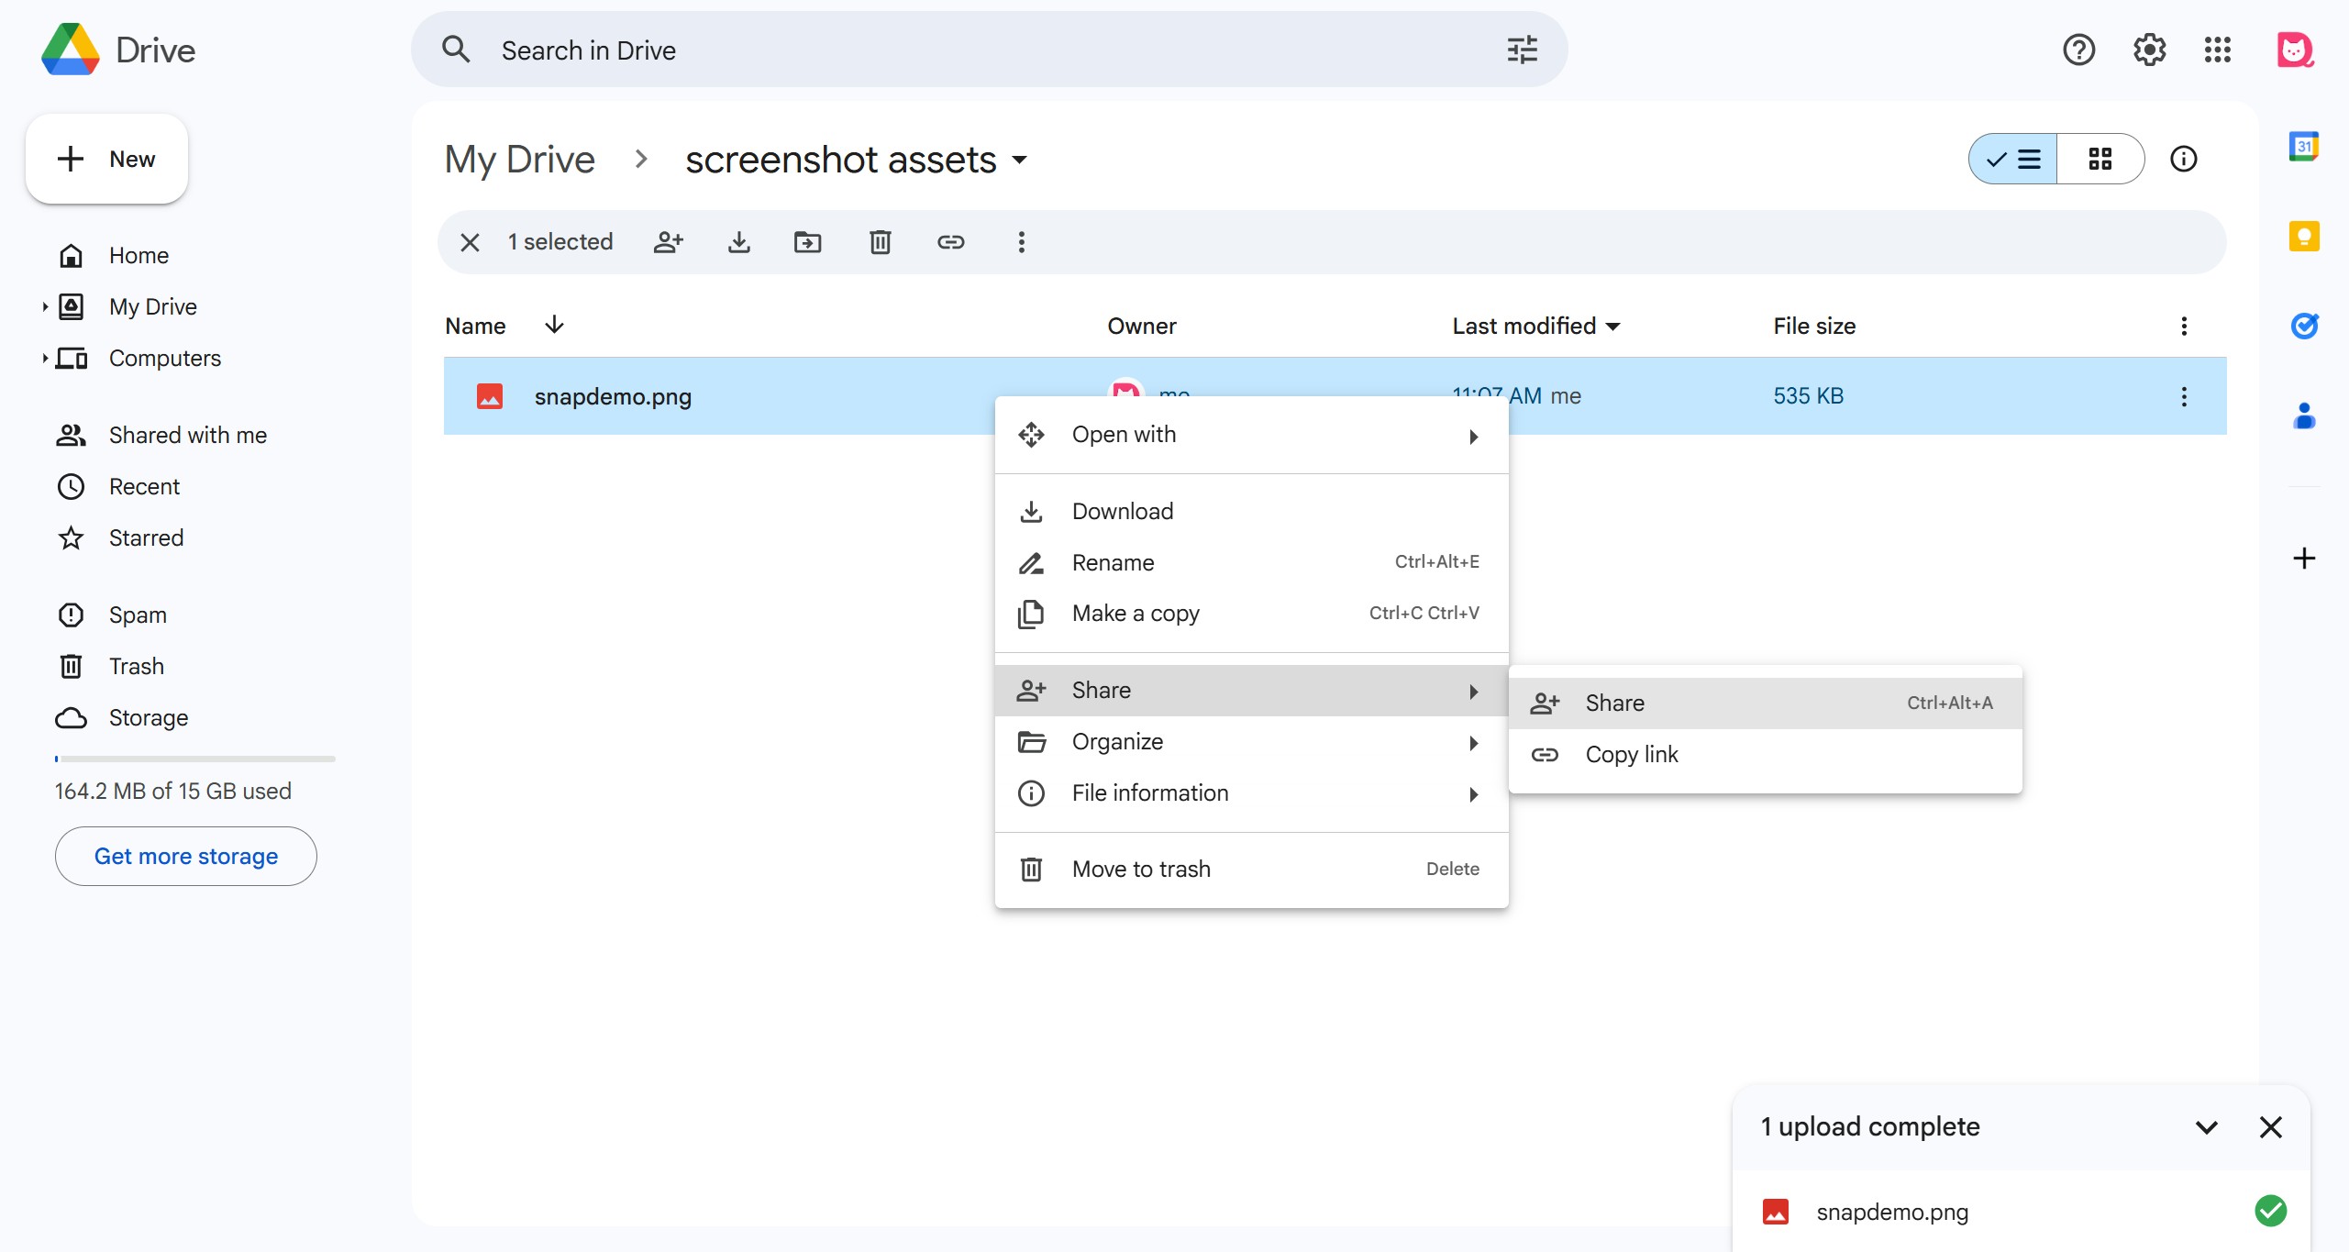Viewport: 2349px width, 1252px height.
Task: Click Get more storage button
Action: tap(186, 856)
